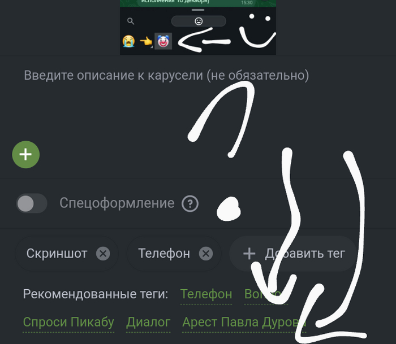Image resolution: width=396 pixels, height=344 pixels.
Task: Click the Добавить тег button
Action: (293, 254)
